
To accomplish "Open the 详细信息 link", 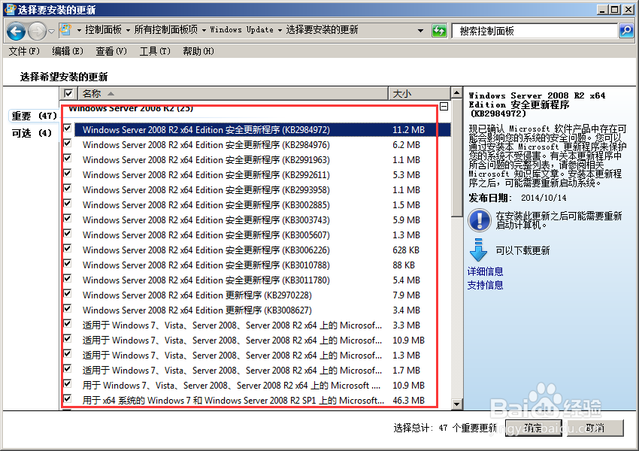I will (485, 271).
